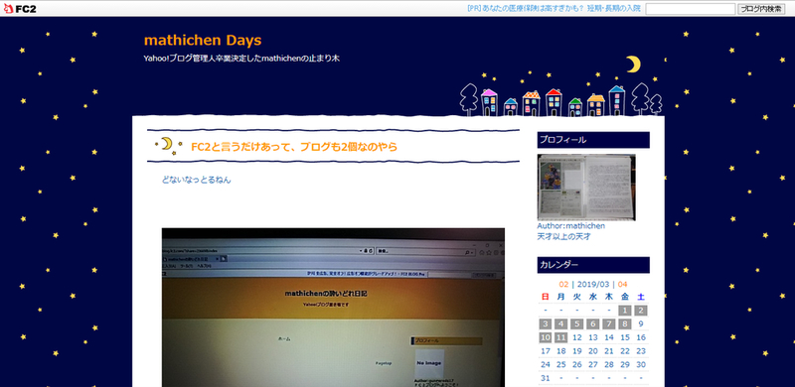
Task: Open calendar date 3
Action: click(545, 323)
